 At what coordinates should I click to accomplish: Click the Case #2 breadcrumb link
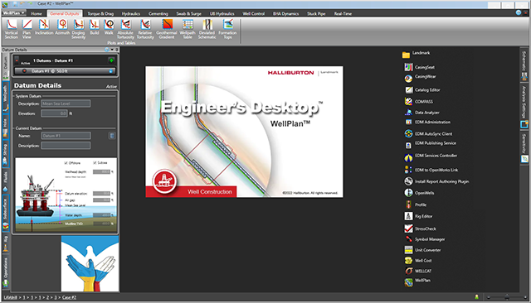tap(69, 297)
